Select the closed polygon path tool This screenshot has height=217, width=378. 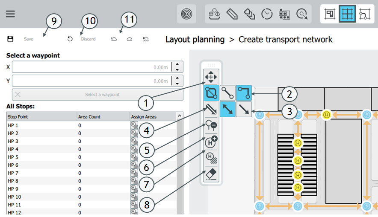point(211,93)
